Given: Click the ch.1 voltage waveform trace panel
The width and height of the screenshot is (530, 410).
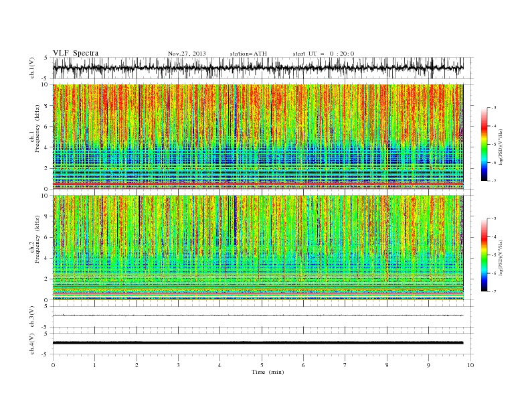Looking at the screenshot, I should (263, 68).
